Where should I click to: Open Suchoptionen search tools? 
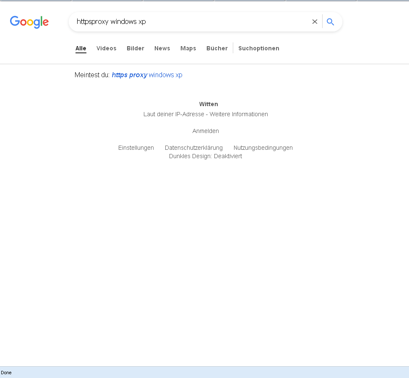[x=259, y=48]
